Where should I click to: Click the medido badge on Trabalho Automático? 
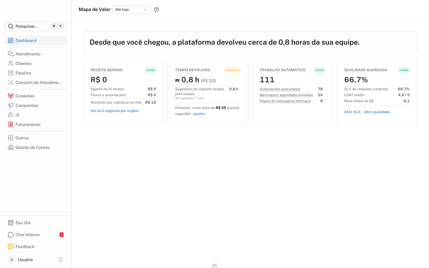pyautogui.click(x=320, y=70)
